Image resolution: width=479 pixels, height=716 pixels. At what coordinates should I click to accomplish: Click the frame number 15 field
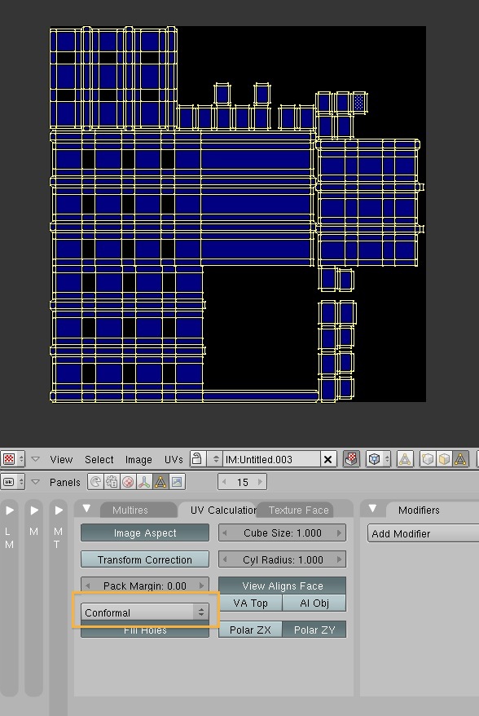[242, 482]
